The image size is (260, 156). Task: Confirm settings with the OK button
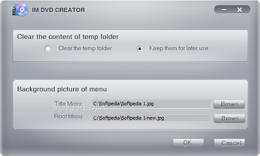coord(188,143)
